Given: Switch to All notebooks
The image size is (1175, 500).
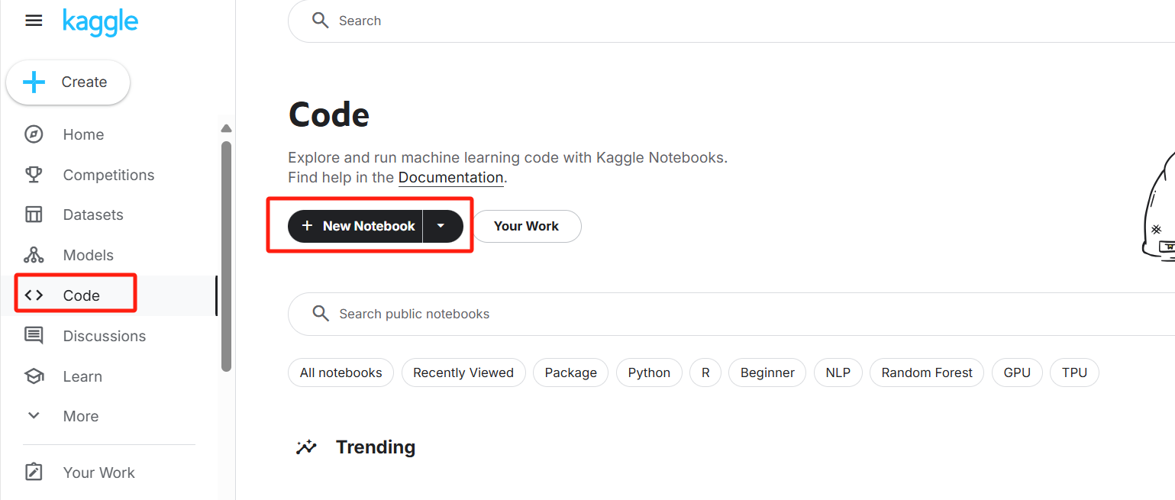Looking at the screenshot, I should pyautogui.click(x=341, y=373).
